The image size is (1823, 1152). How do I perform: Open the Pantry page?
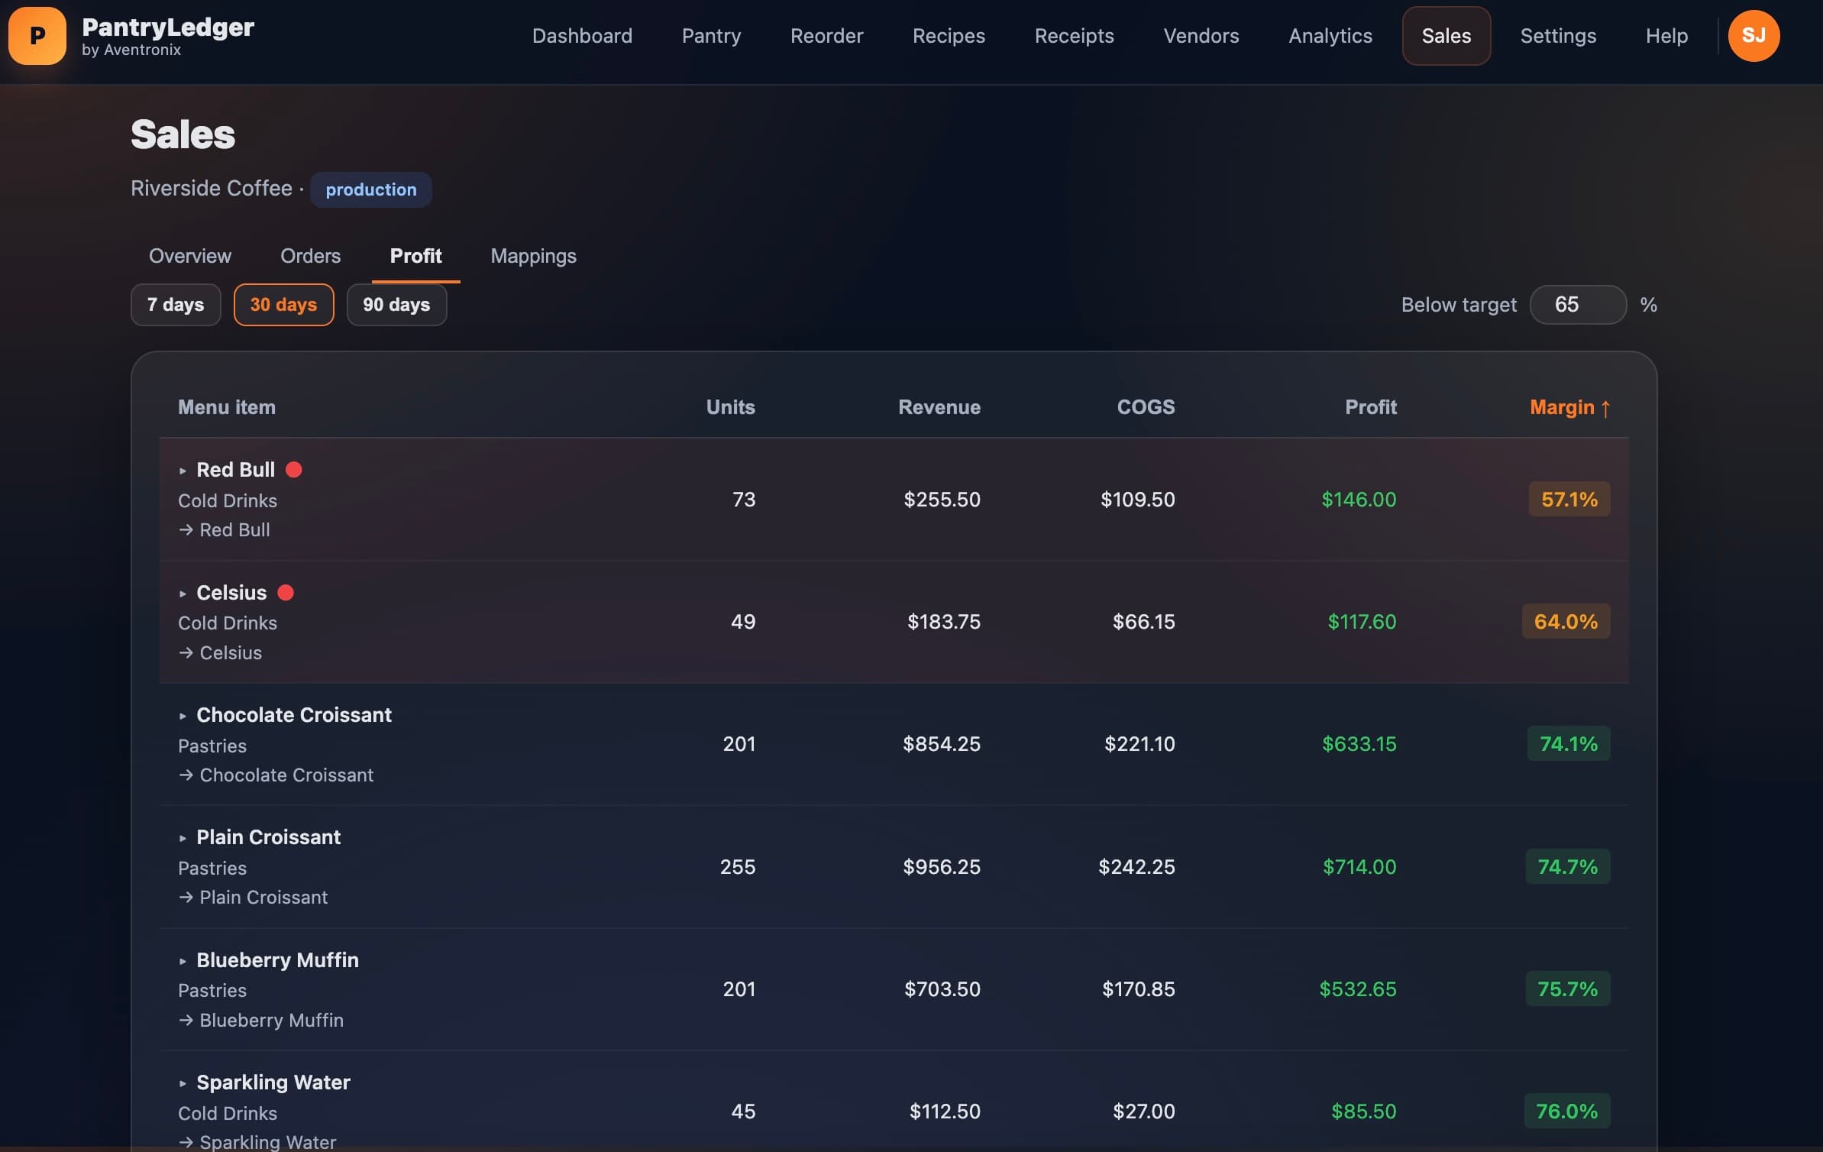coord(711,36)
